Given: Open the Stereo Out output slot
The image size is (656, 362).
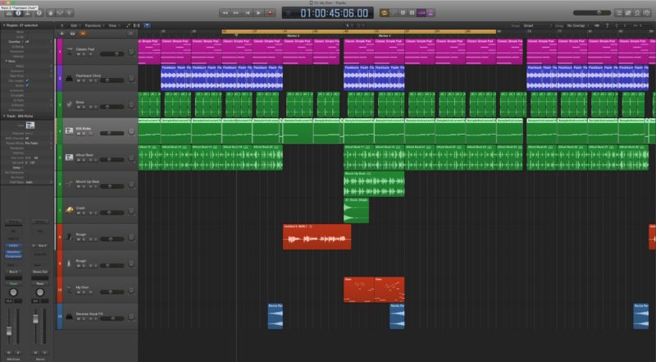Looking at the screenshot, I should pyautogui.click(x=40, y=272).
